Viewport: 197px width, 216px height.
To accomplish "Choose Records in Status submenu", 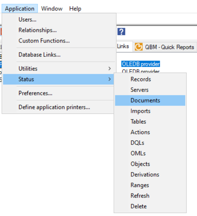I will pos(141,79).
